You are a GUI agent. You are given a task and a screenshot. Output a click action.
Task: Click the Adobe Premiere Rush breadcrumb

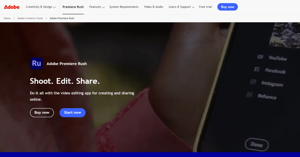(x=62, y=18)
